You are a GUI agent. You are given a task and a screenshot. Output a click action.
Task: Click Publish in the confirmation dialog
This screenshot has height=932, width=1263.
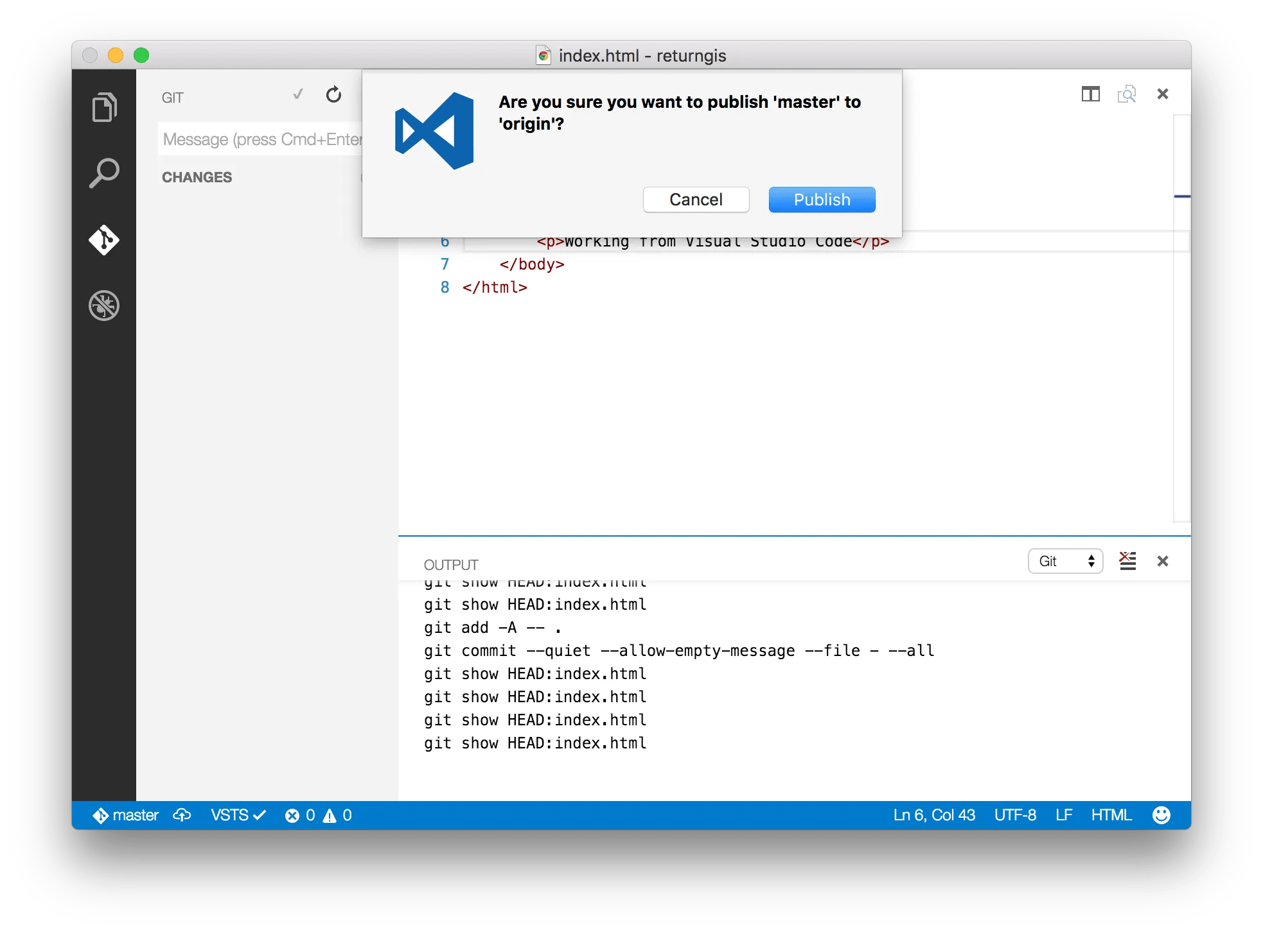(822, 200)
